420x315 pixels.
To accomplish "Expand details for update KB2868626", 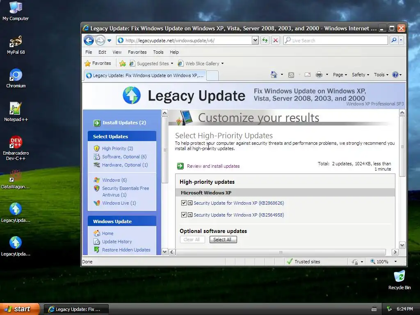I will coord(190,203).
